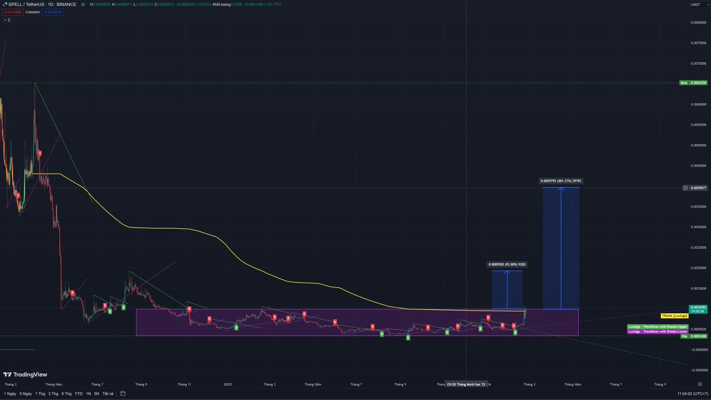
Task: Click the Đỉnh 0.0065300 high price label
Action: tap(694, 82)
